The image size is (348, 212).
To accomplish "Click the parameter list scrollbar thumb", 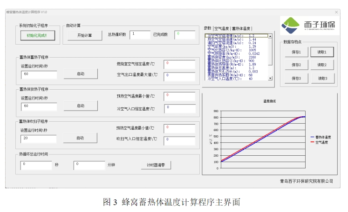I will (270, 52).
